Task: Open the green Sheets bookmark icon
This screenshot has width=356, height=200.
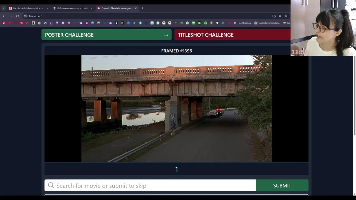Action: pos(194,23)
